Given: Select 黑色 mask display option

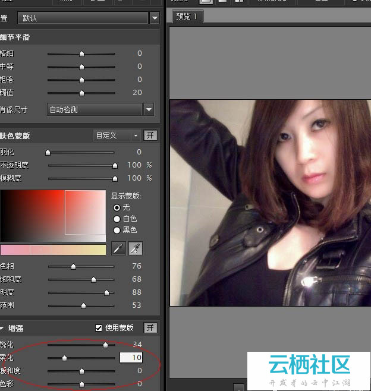Looking at the screenshot, I should (x=117, y=230).
